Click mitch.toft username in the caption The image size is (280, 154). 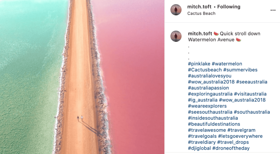(x=200, y=34)
